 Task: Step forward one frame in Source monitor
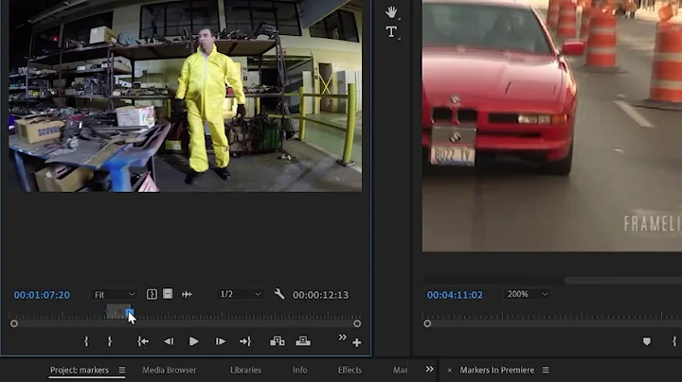[x=221, y=341]
